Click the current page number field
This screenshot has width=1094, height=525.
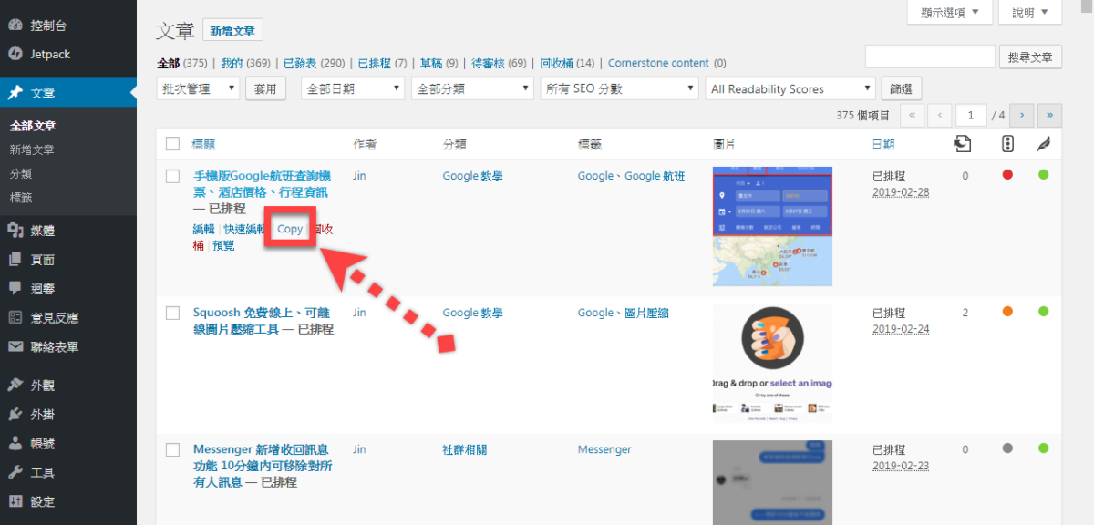[972, 115]
